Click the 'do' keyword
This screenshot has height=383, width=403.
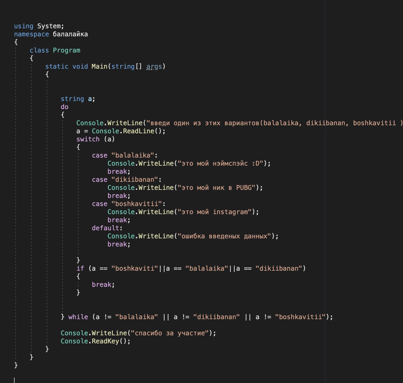pos(64,107)
